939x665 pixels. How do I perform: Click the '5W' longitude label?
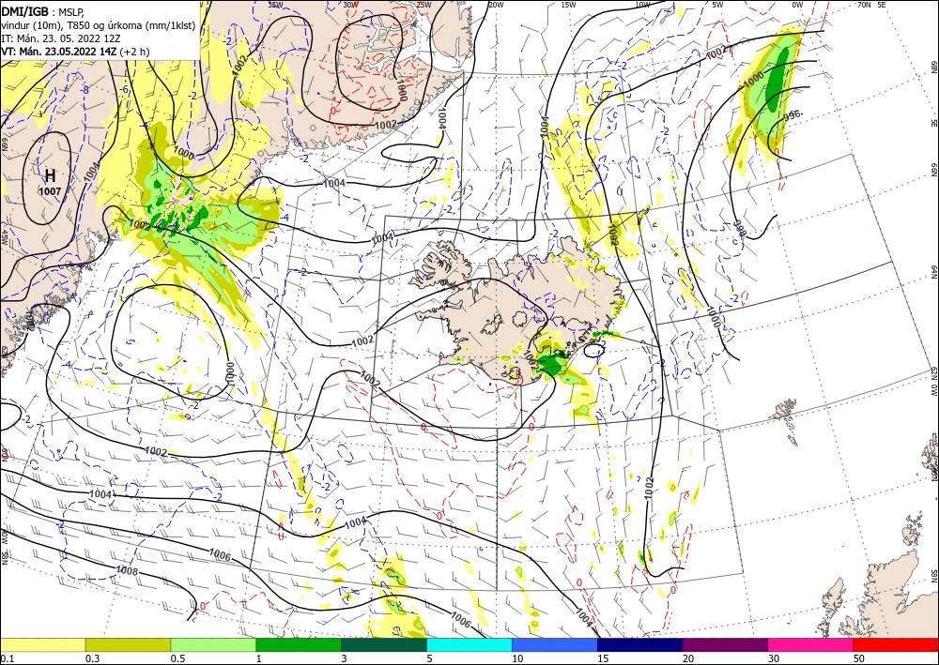point(717,5)
